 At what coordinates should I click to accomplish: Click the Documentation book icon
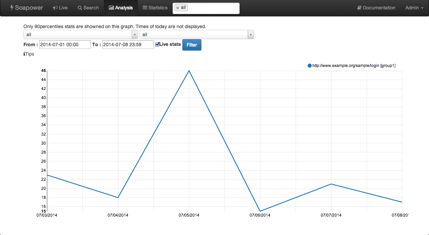[x=359, y=8]
